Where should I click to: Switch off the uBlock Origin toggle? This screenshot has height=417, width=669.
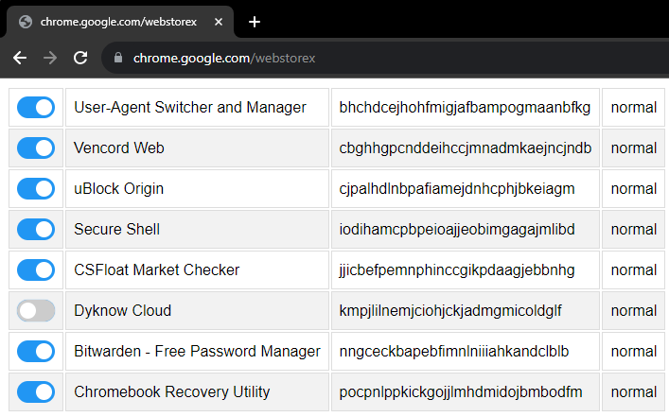(36, 188)
